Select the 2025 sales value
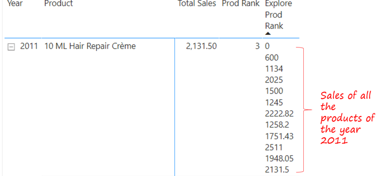 pos(274,80)
